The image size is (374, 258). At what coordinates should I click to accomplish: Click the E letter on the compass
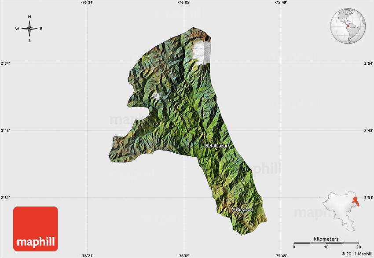coord(41,29)
